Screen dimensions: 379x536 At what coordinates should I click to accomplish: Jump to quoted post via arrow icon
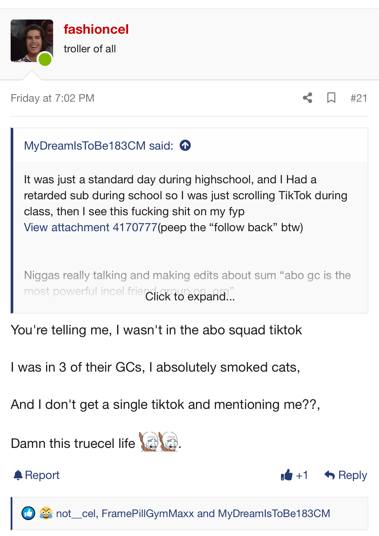[185, 145]
